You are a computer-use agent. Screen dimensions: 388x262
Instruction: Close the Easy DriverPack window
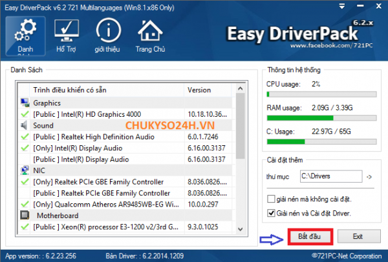click(378, 6)
